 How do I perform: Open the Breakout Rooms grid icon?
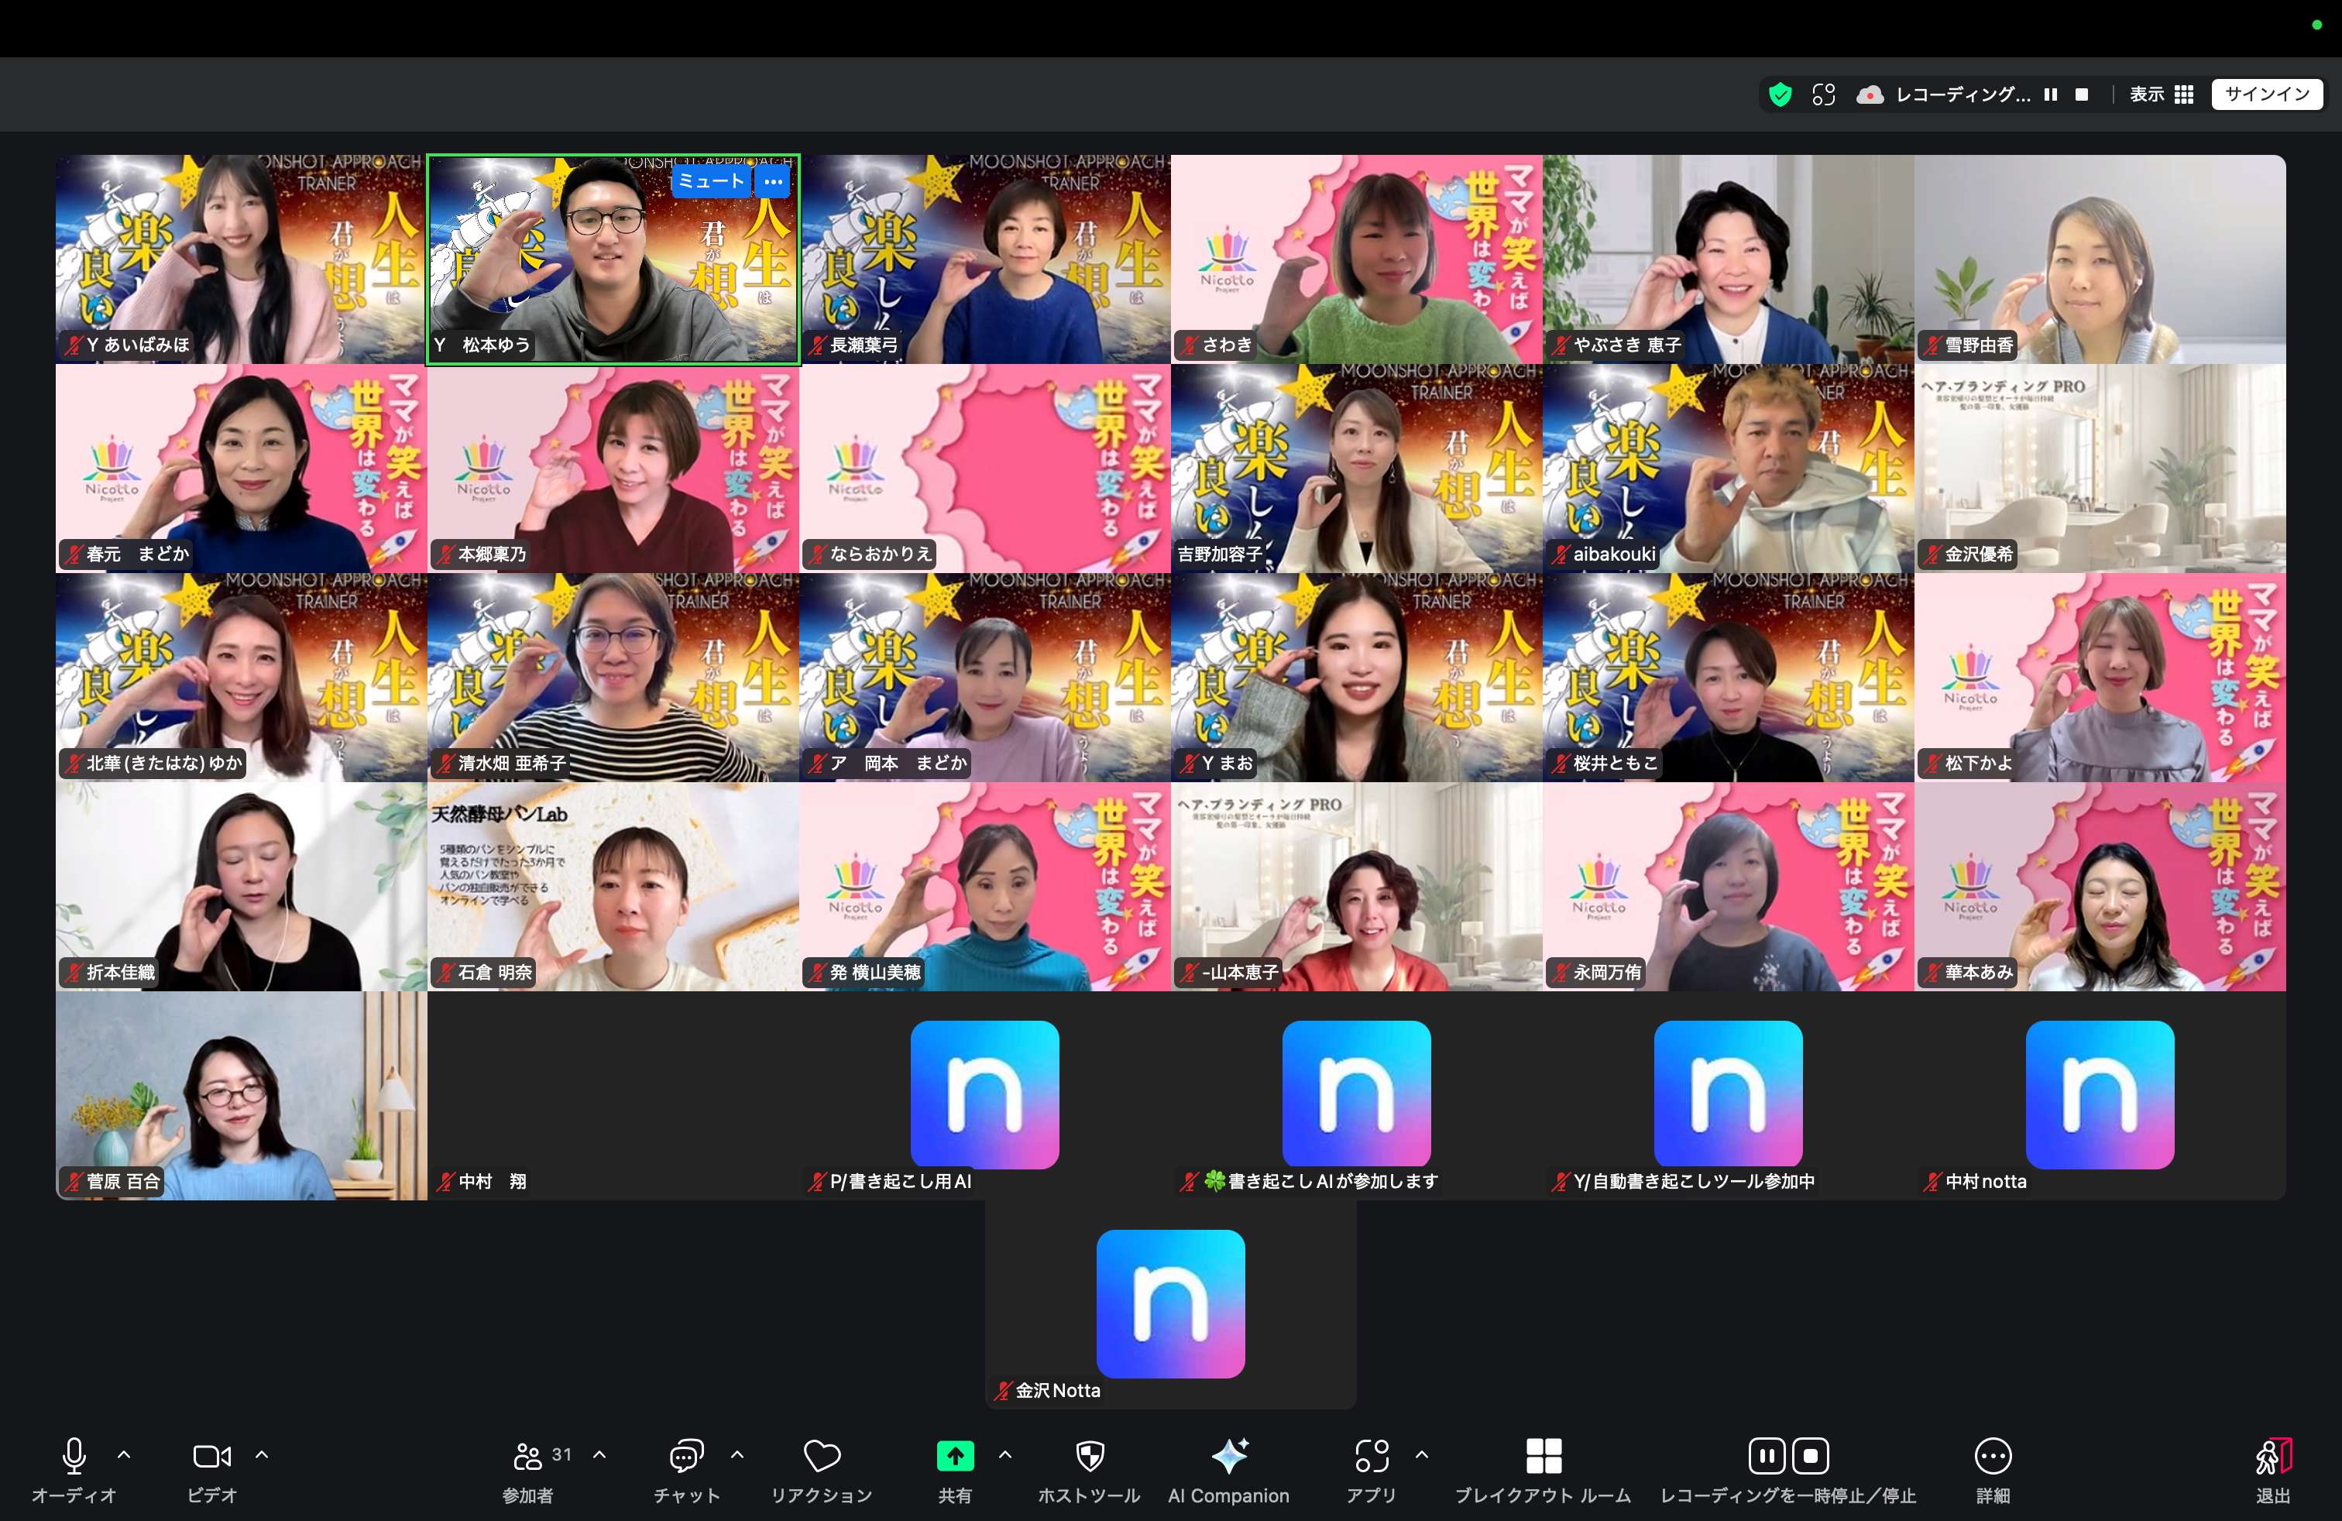click(x=1543, y=1456)
